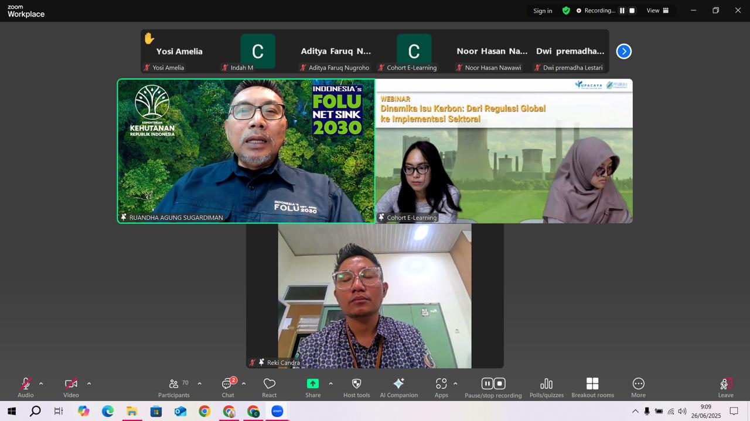This screenshot has width=750, height=421.
Task: Show next participants with blue arrow
Action: coord(624,51)
